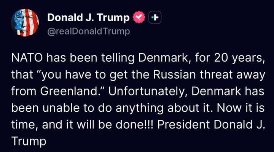Open the flag-themed profile avatar
Viewport: 274px width, 152px height.
pos(25,22)
